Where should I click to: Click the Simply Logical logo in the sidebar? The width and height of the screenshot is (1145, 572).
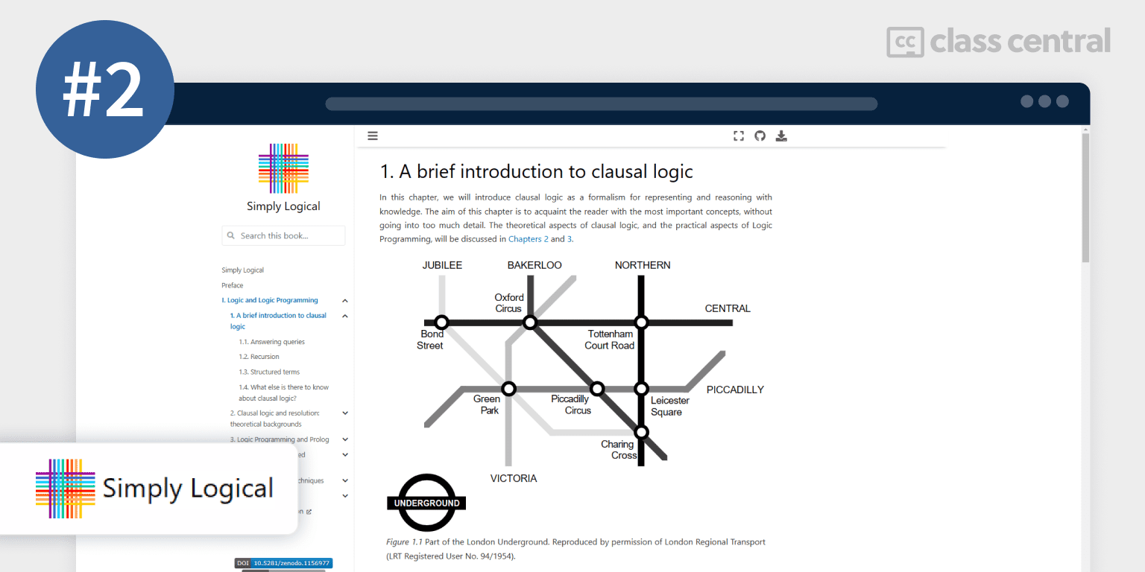click(283, 168)
